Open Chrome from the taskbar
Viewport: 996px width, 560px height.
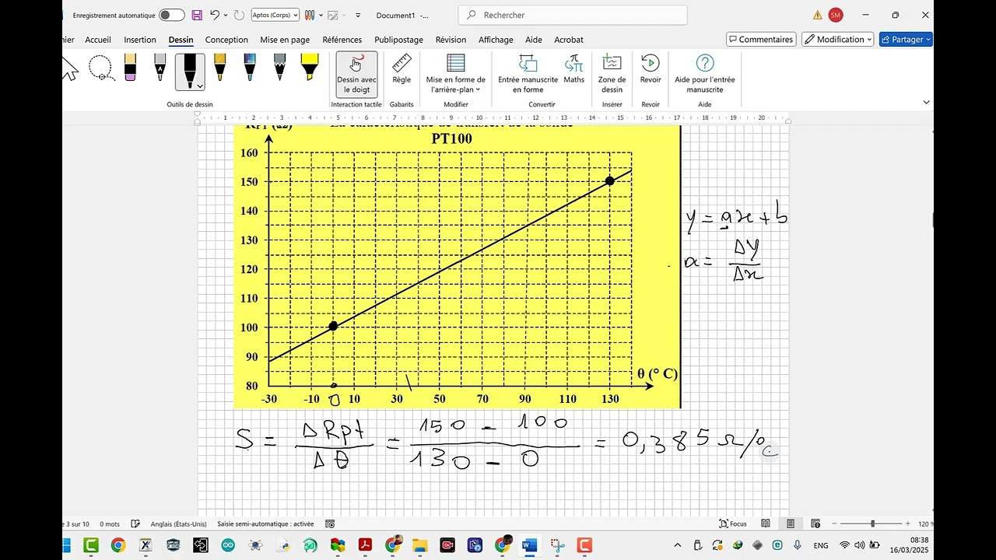click(x=117, y=545)
